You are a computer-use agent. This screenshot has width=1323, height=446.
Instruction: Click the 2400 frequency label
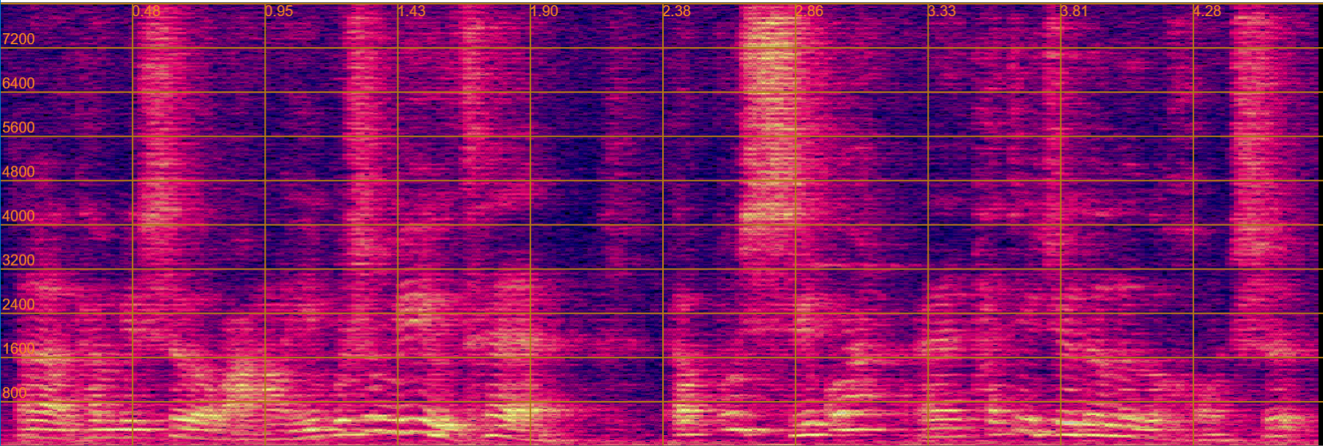point(18,304)
